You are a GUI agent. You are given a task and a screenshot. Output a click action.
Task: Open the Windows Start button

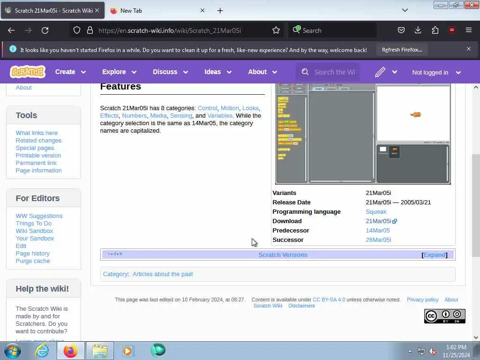13,351
